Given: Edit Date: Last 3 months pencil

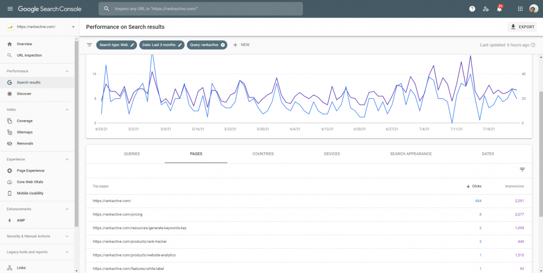Looking at the screenshot, I should click(x=180, y=45).
